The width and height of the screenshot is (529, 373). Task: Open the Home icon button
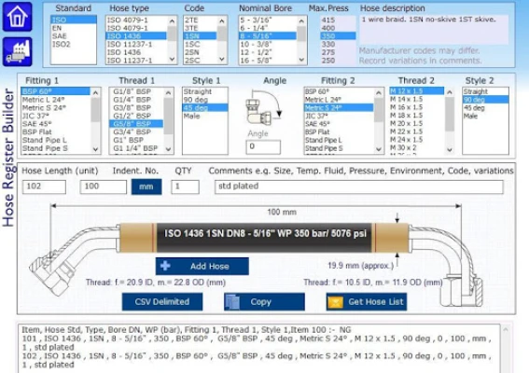(x=17, y=17)
